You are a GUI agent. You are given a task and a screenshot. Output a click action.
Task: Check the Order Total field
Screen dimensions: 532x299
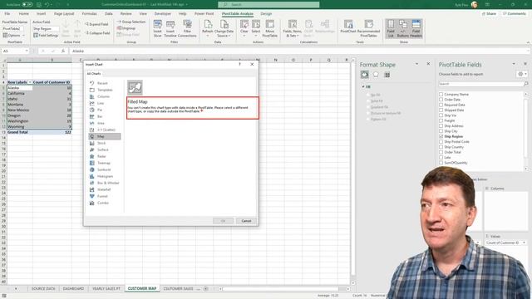(441, 152)
